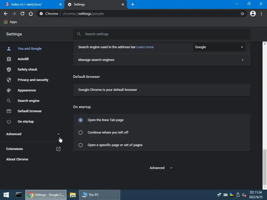
Task: Expand Advanced section at page bottom
Action: [161, 168]
